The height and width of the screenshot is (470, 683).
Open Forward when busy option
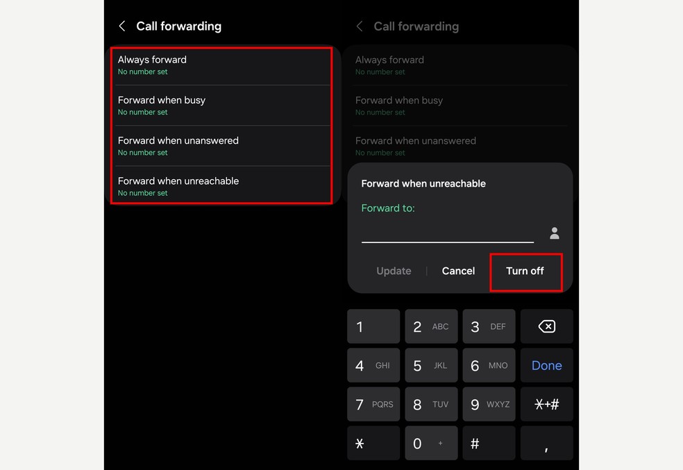(221, 106)
